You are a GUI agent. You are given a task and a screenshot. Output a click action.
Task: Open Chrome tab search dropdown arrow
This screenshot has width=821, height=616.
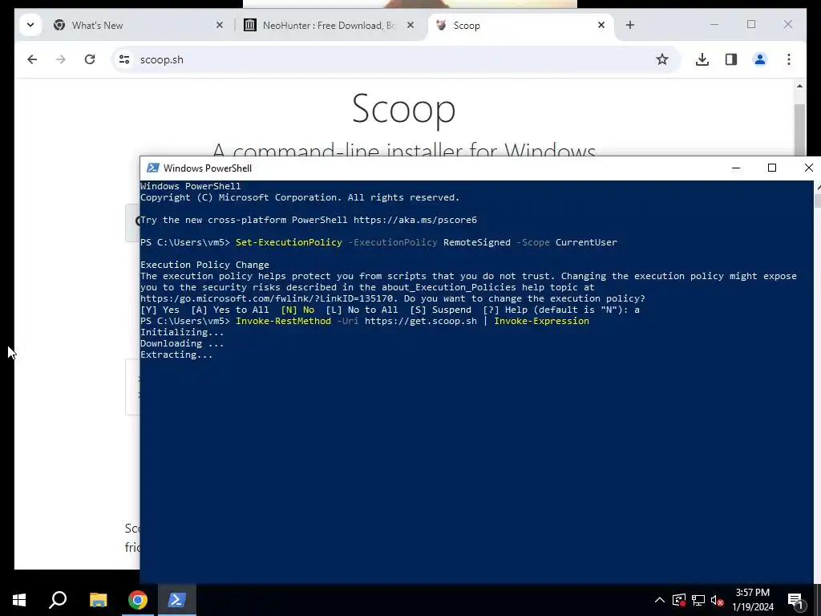pos(30,25)
